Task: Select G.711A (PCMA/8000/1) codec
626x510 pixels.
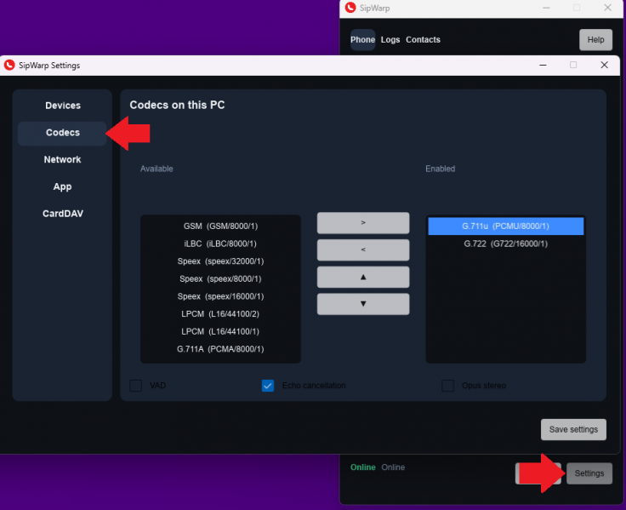Action: [x=220, y=349]
